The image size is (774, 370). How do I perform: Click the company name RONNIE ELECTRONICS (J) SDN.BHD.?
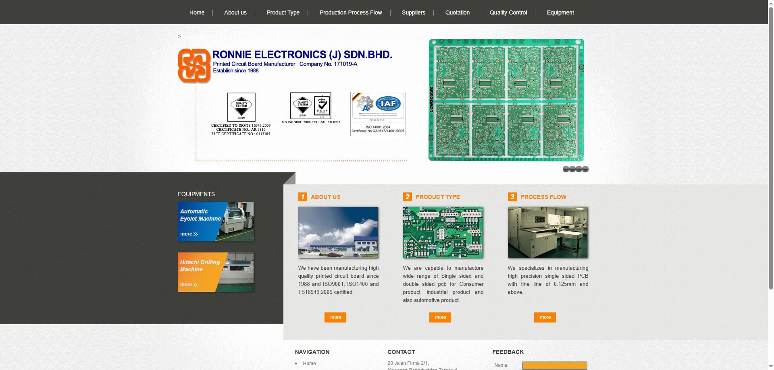(302, 55)
